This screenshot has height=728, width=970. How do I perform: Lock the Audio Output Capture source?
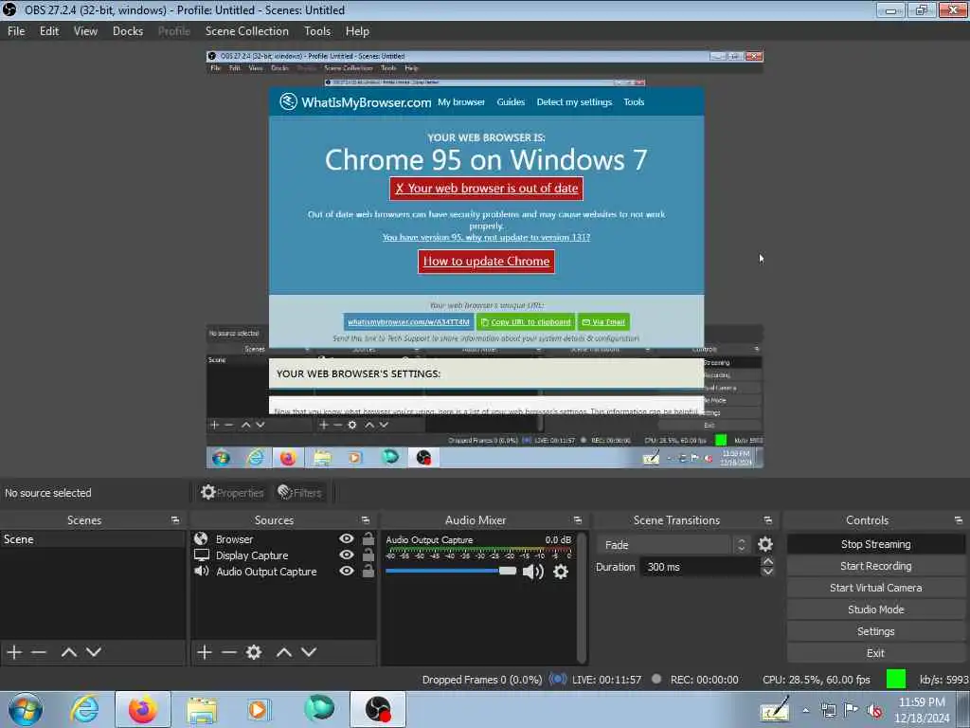[368, 571]
